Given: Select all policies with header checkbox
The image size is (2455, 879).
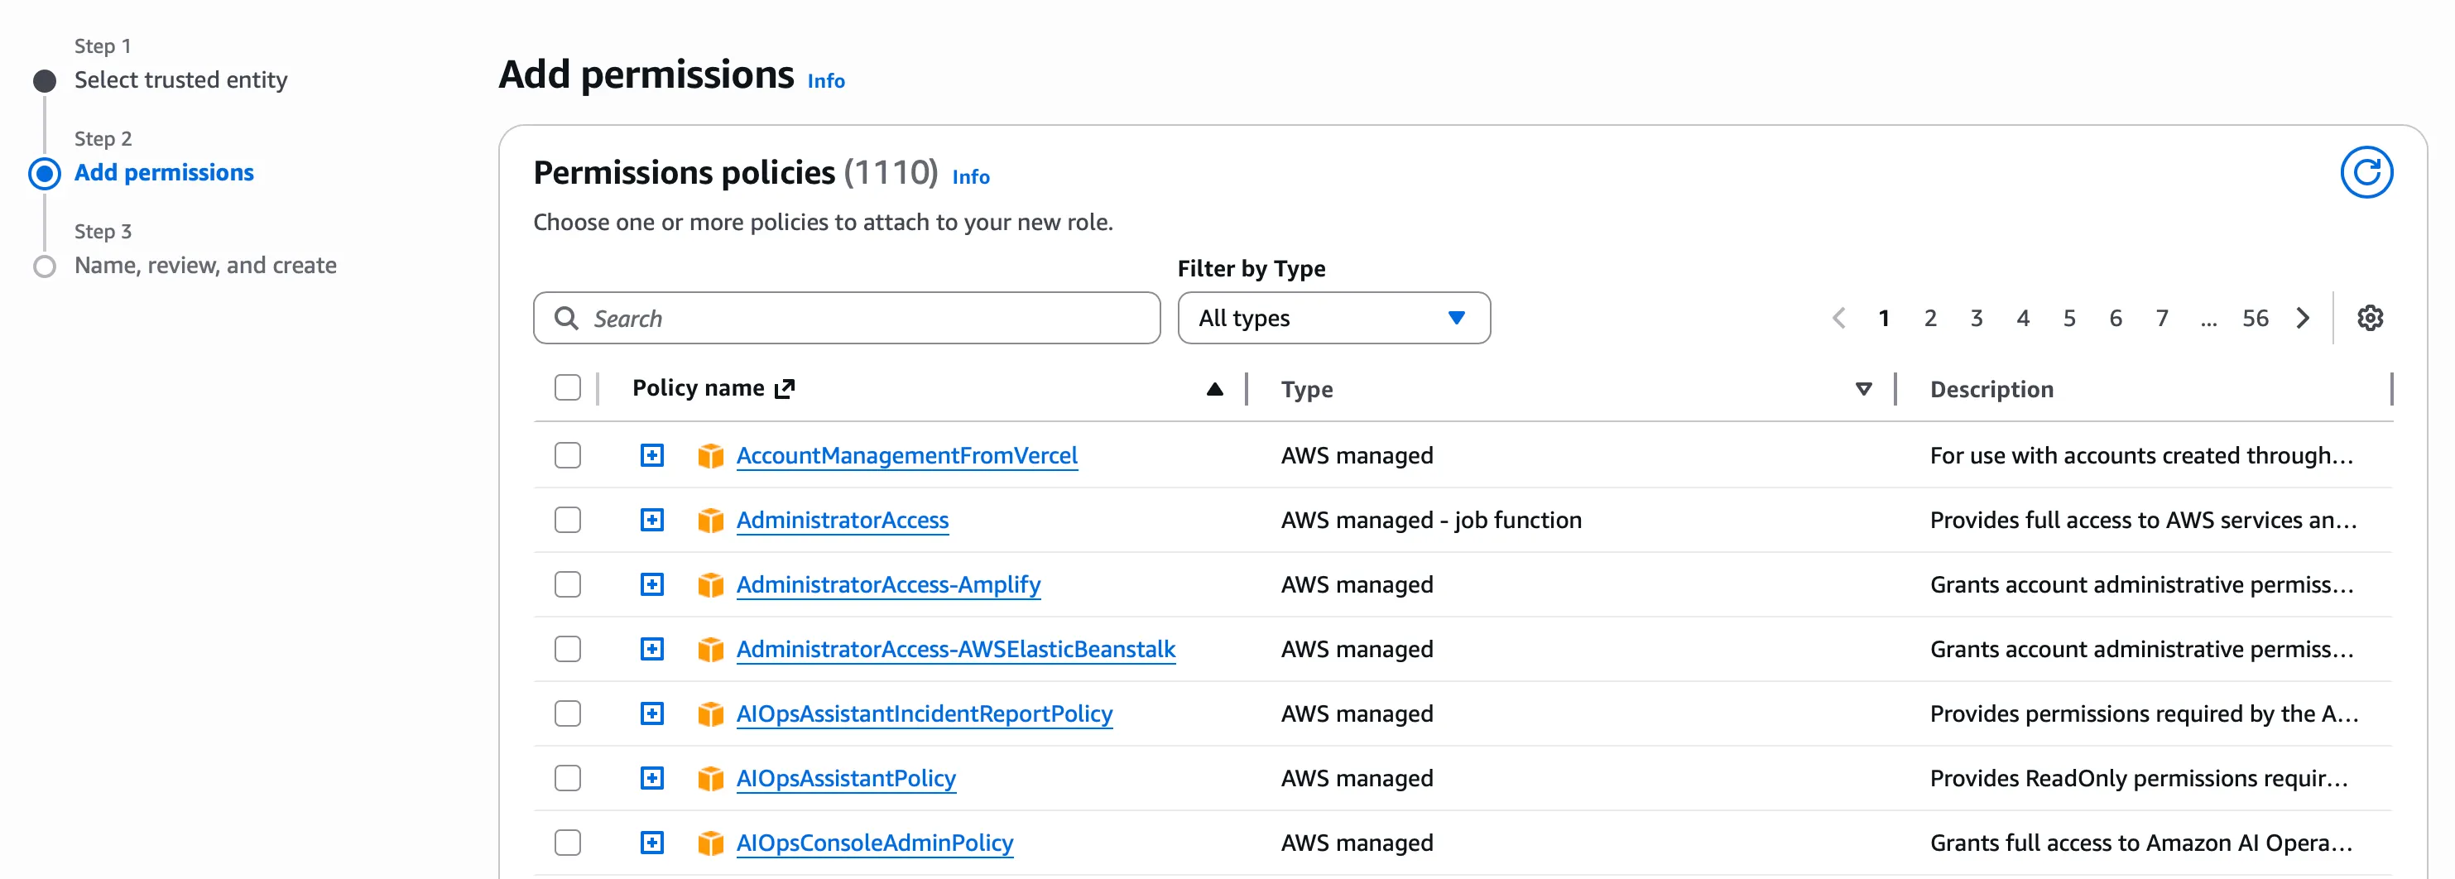Looking at the screenshot, I should pos(568,388).
